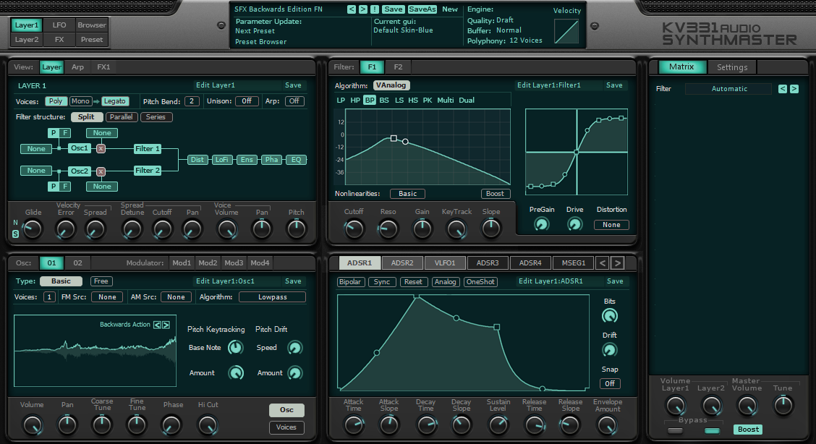Toggle the filter Boost button
Image resolution: width=816 pixels, height=444 pixels.
(x=495, y=194)
